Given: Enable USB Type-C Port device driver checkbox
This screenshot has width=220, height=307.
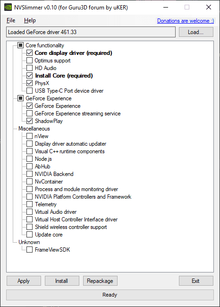Looking at the screenshot, I should (x=29, y=91).
